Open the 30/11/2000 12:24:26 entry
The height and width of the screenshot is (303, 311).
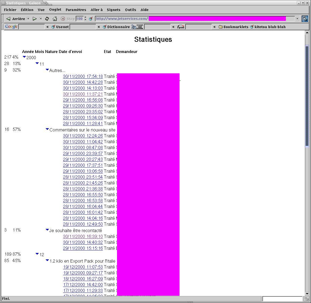[83, 136]
